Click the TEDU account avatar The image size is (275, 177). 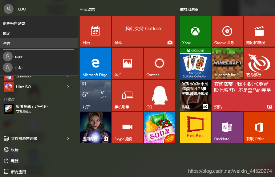coord(8,9)
